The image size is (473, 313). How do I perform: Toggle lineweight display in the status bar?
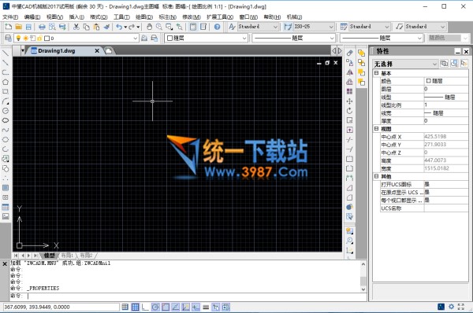(206, 307)
